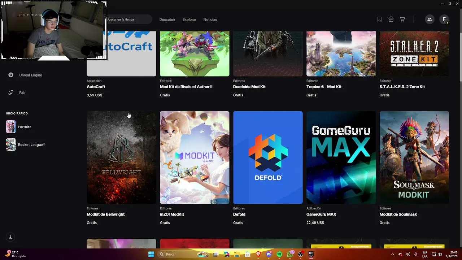Open the Modkit de Soulmask title link
Viewport: 462px width, 260px height.
tap(398, 214)
